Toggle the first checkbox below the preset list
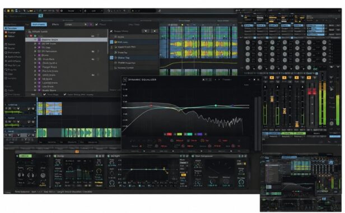This screenshot has height=213, width=345. [45, 95]
